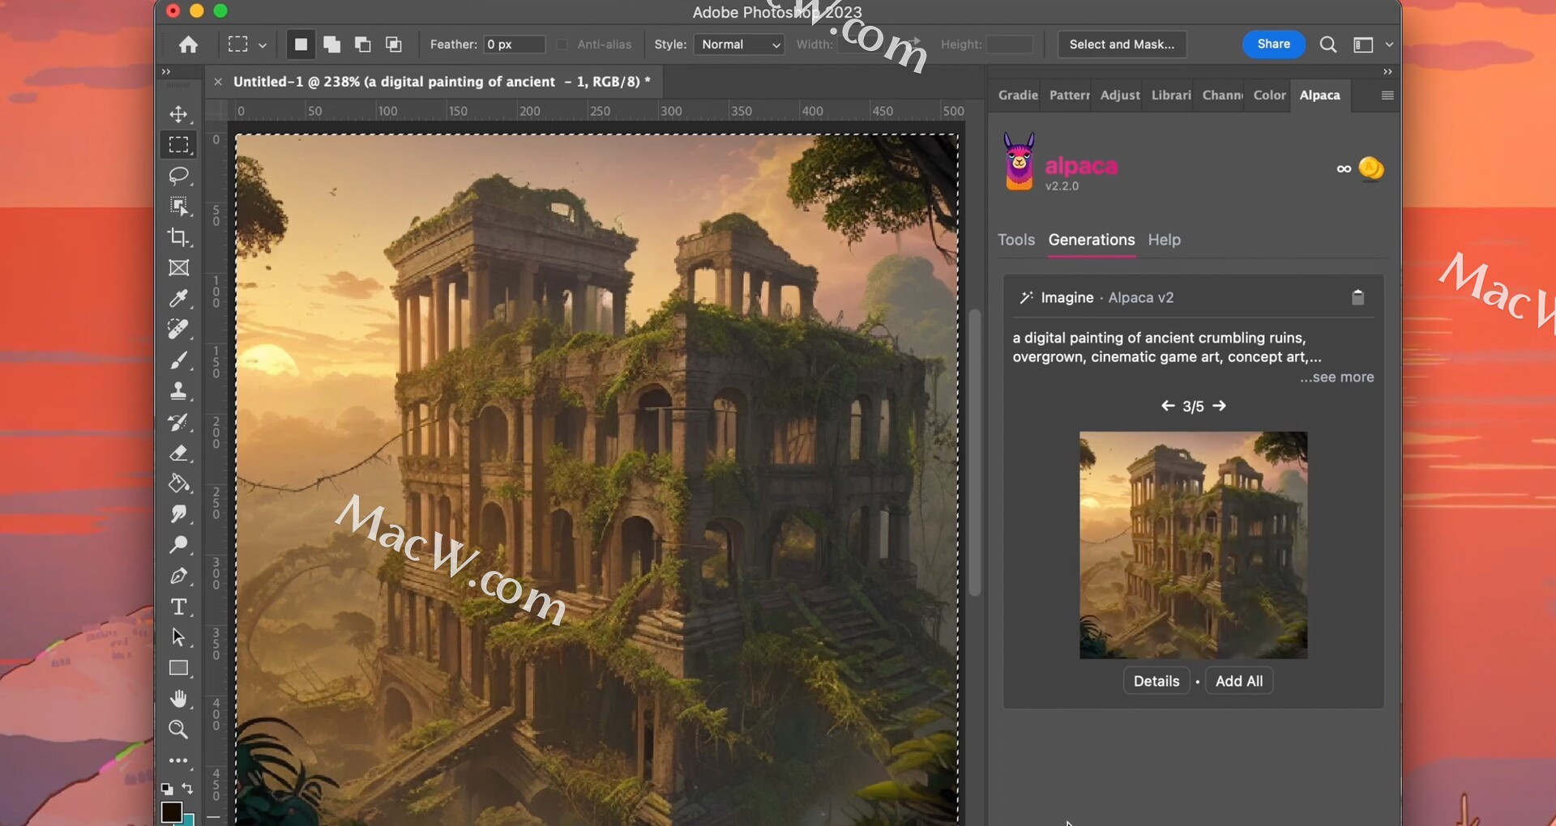Show next generation with right arrow
Viewport: 1556px width, 826px height.
click(1219, 406)
